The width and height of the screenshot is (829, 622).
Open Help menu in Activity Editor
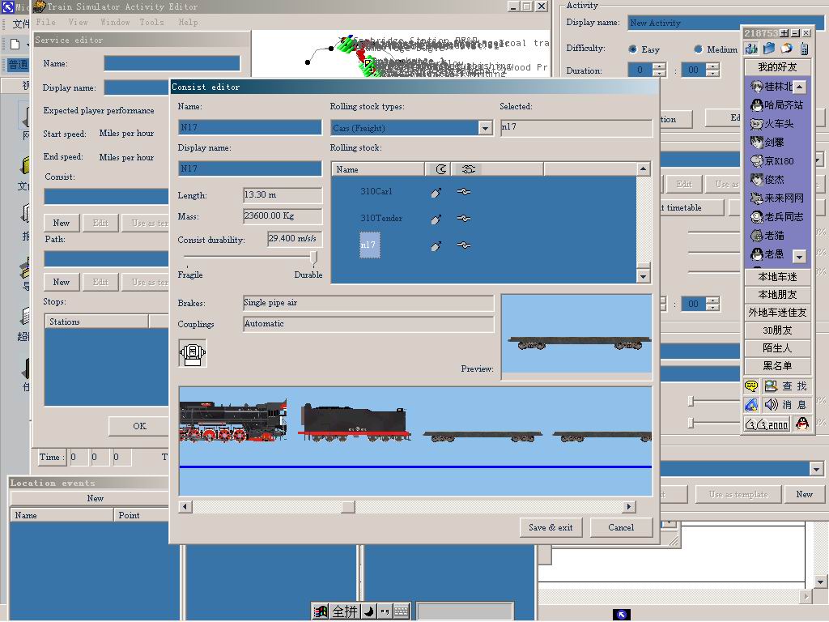(x=188, y=22)
